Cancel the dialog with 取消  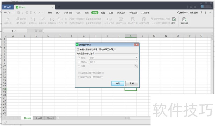(132, 83)
